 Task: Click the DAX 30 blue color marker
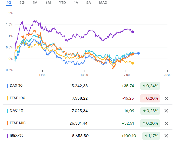pos(7,86)
